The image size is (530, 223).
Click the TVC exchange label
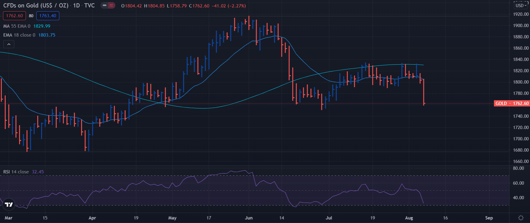pyautogui.click(x=89, y=6)
